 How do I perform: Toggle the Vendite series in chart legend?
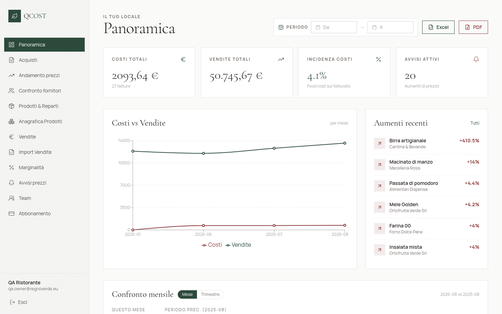coord(238,245)
